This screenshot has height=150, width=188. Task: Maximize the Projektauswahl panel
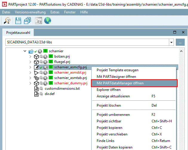[175, 32]
